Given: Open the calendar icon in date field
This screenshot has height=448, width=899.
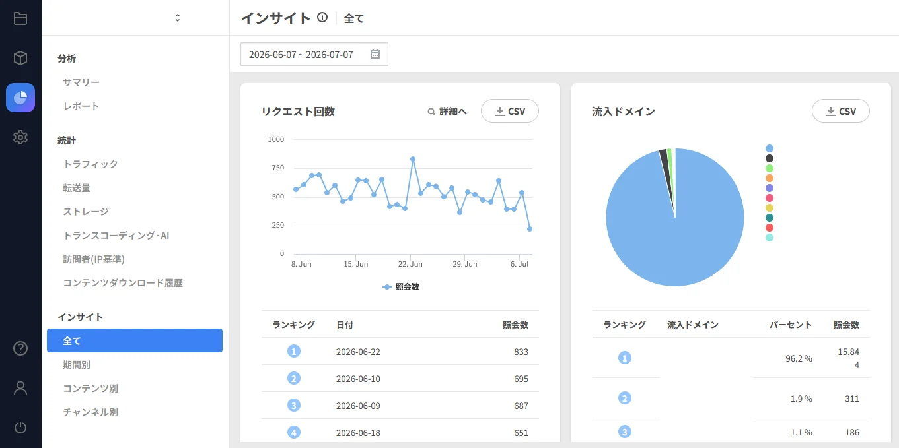Looking at the screenshot, I should coord(375,55).
